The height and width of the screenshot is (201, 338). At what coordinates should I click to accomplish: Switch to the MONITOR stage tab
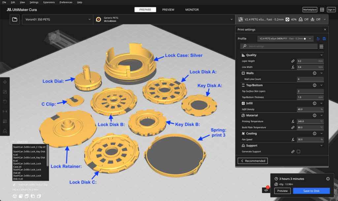pyautogui.click(x=192, y=10)
